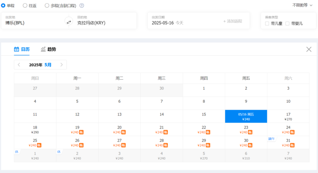
Task: Pick May 25 low fare ¥240
Action: click(x=35, y=142)
